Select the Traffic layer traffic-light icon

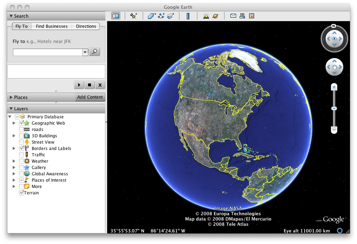pos(27,155)
